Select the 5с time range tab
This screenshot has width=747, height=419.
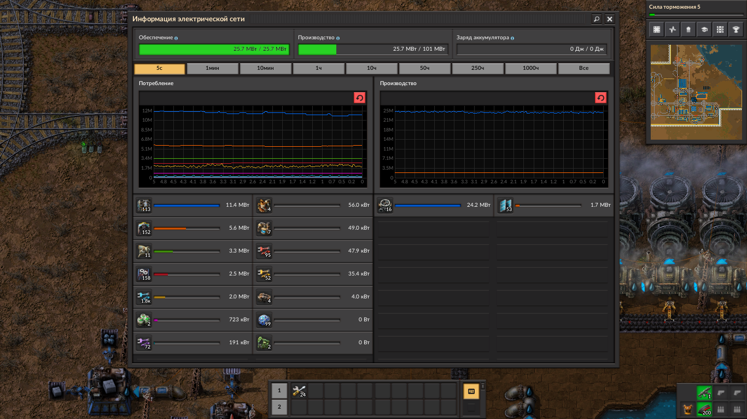[159, 69]
